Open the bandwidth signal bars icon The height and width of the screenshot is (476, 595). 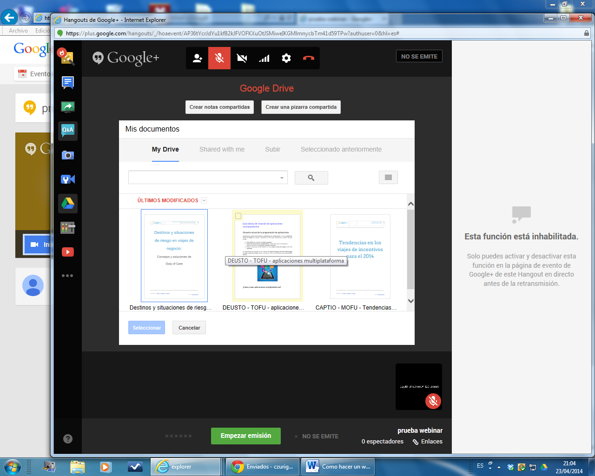pos(264,58)
